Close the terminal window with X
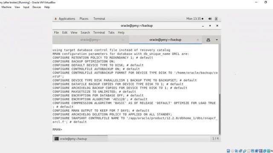The height and width of the screenshot is (153, 273). (x=217, y=25)
